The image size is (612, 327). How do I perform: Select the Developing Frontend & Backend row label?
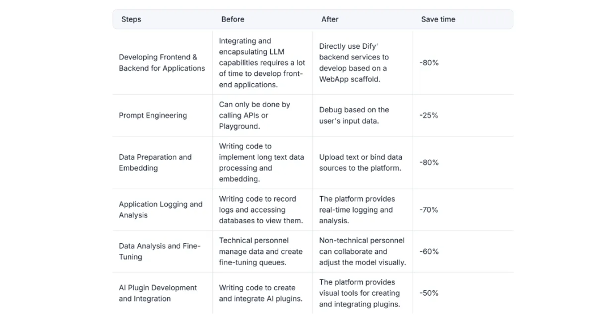[162, 62]
